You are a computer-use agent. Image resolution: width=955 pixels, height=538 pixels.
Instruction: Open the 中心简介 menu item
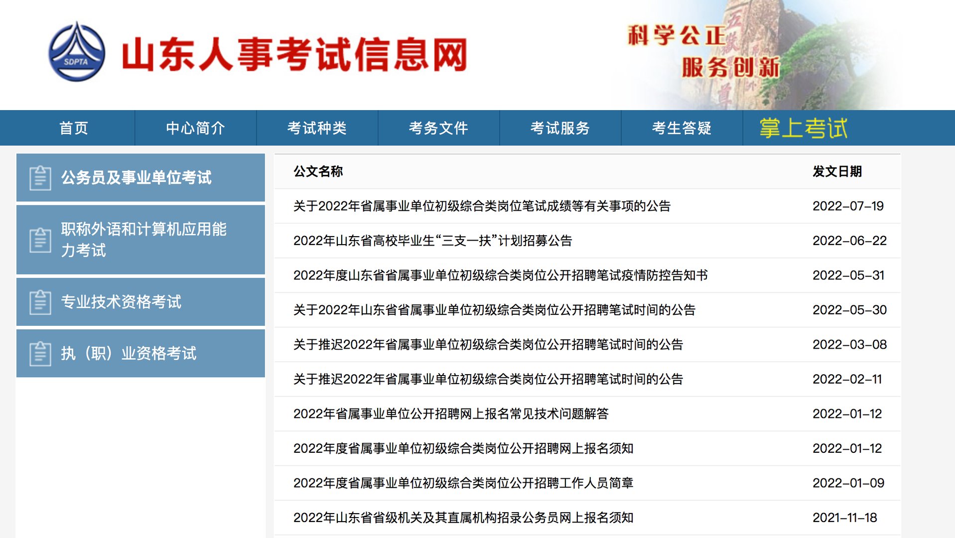click(195, 128)
